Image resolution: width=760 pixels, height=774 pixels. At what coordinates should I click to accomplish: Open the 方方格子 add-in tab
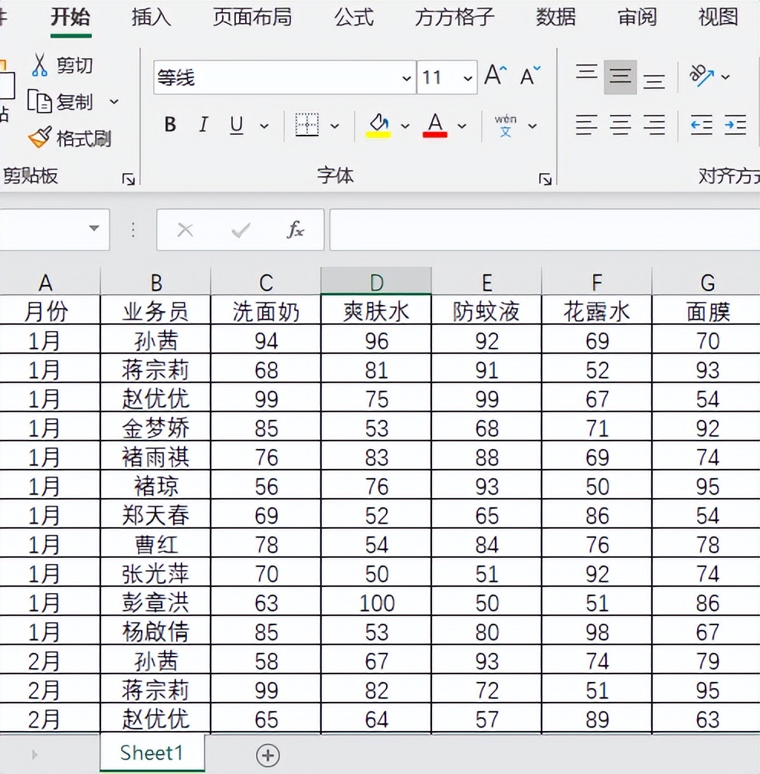tap(454, 18)
